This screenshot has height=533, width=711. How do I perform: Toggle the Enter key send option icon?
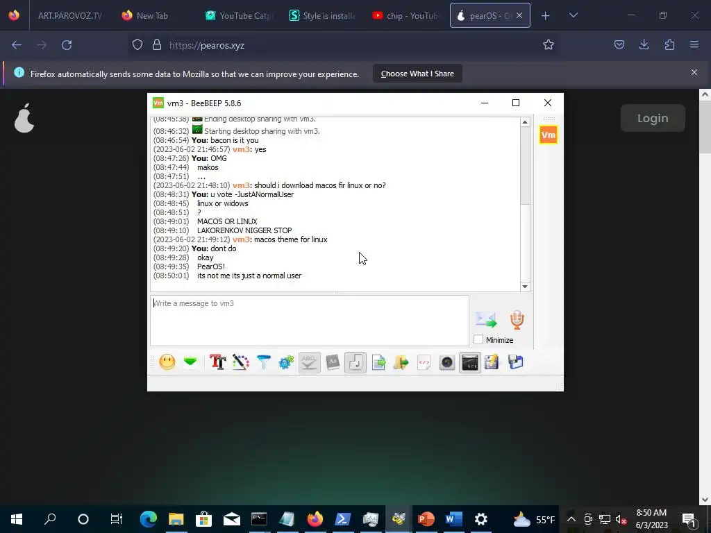click(x=355, y=362)
